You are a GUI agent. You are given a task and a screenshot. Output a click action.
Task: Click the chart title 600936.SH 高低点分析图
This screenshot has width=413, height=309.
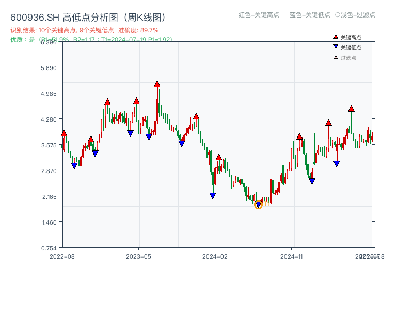pos(88,18)
